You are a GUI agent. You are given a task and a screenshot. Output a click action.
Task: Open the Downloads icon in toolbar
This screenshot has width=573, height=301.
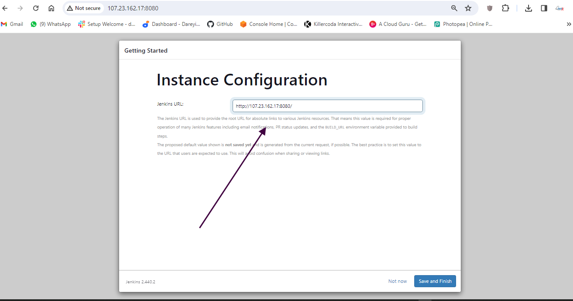529,8
